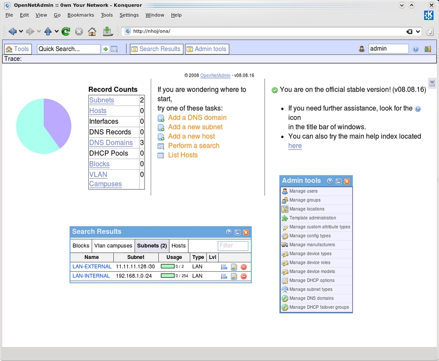Edit the LAN-EXTERNAL subnet with pencil icon
The image size is (439, 361).
pos(234,267)
